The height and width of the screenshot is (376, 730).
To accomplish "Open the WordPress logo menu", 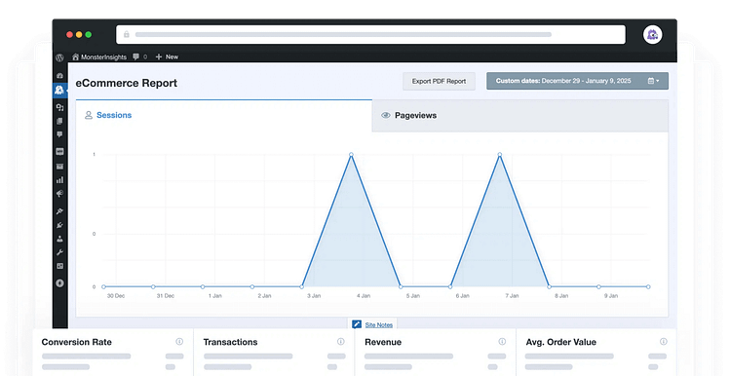I will pyautogui.click(x=59, y=57).
